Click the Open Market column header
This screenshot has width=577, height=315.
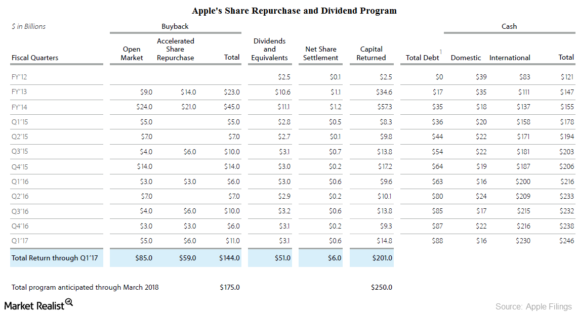(131, 53)
